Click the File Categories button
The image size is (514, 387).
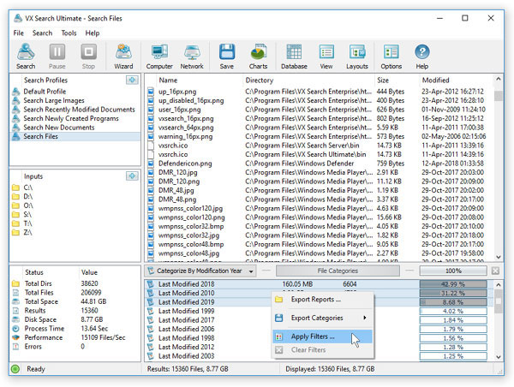338,271
